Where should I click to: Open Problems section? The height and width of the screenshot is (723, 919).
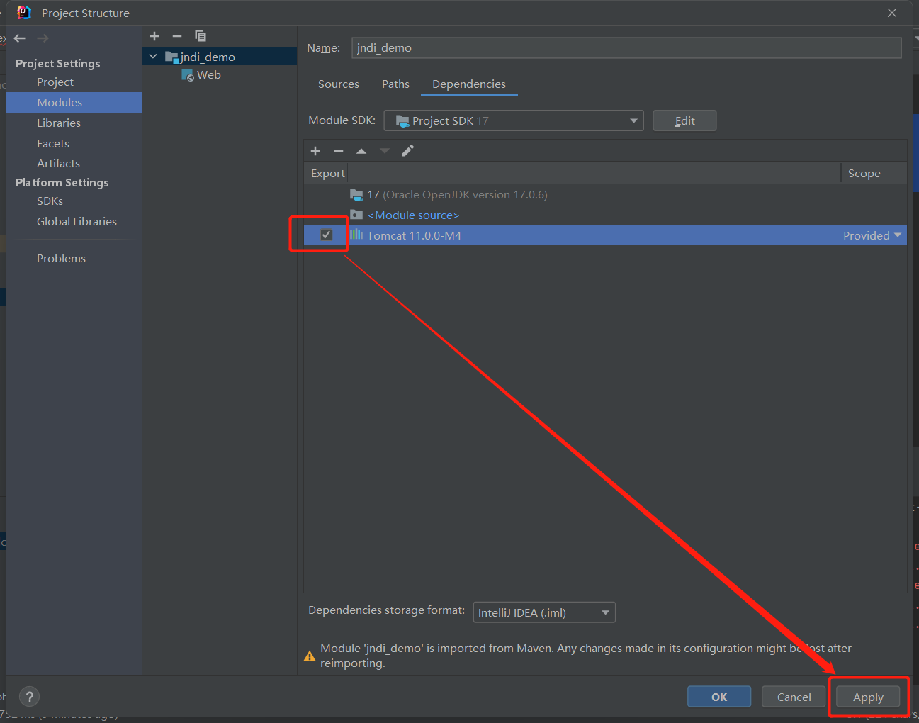click(61, 259)
